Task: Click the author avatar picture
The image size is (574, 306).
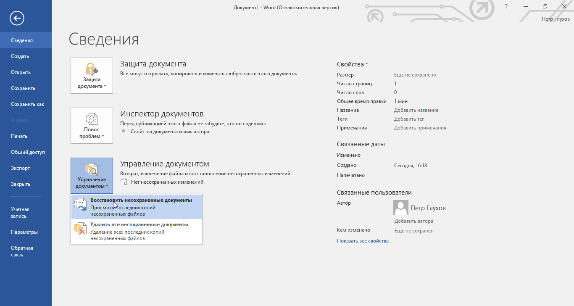Action: pyautogui.click(x=400, y=208)
